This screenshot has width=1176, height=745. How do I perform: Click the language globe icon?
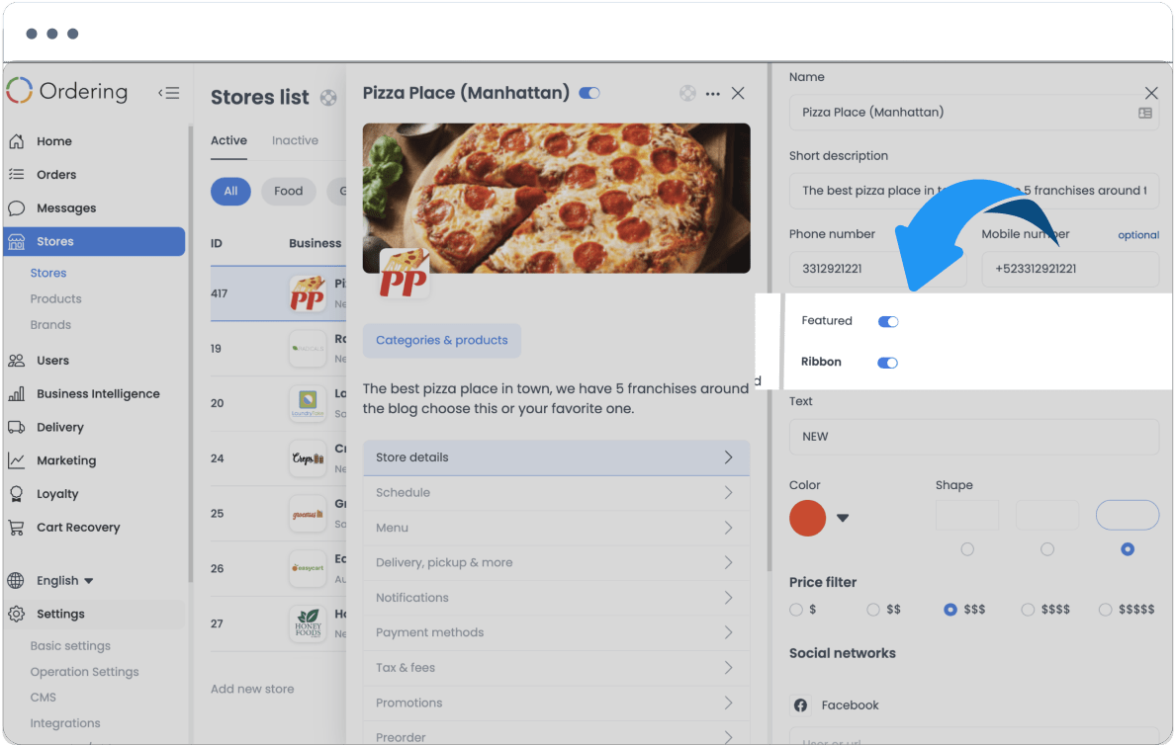16,581
